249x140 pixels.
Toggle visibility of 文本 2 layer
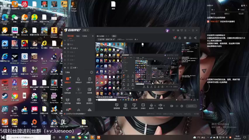click(x=65, y=56)
